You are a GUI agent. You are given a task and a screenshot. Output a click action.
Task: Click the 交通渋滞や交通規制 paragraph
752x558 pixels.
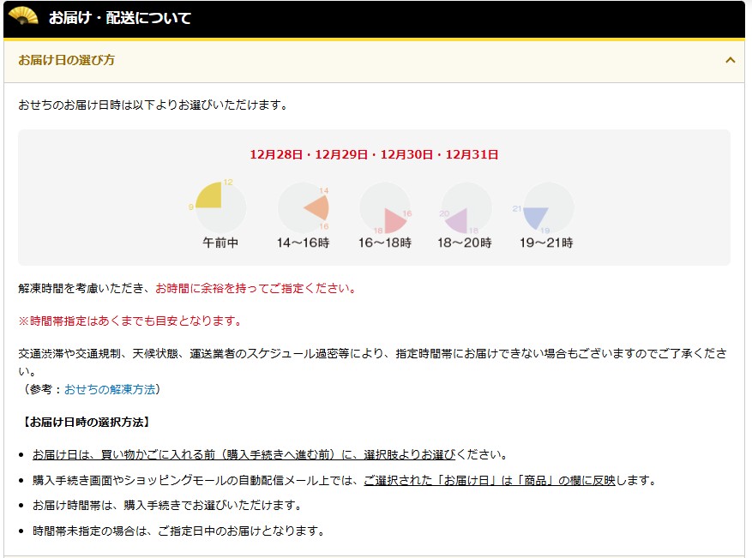(x=373, y=362)
